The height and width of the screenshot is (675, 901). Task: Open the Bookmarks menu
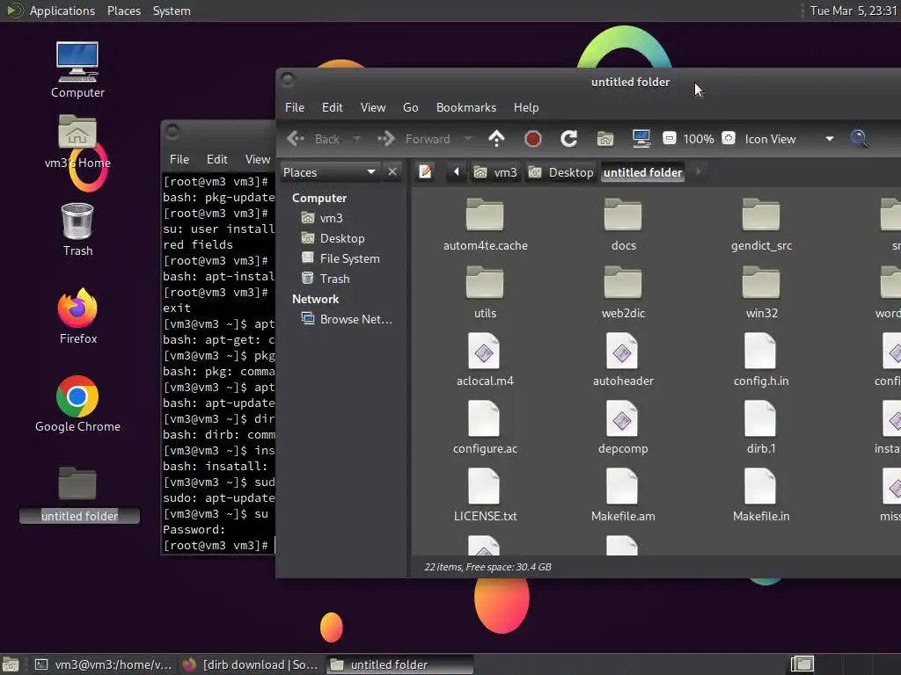coord(466,107)
